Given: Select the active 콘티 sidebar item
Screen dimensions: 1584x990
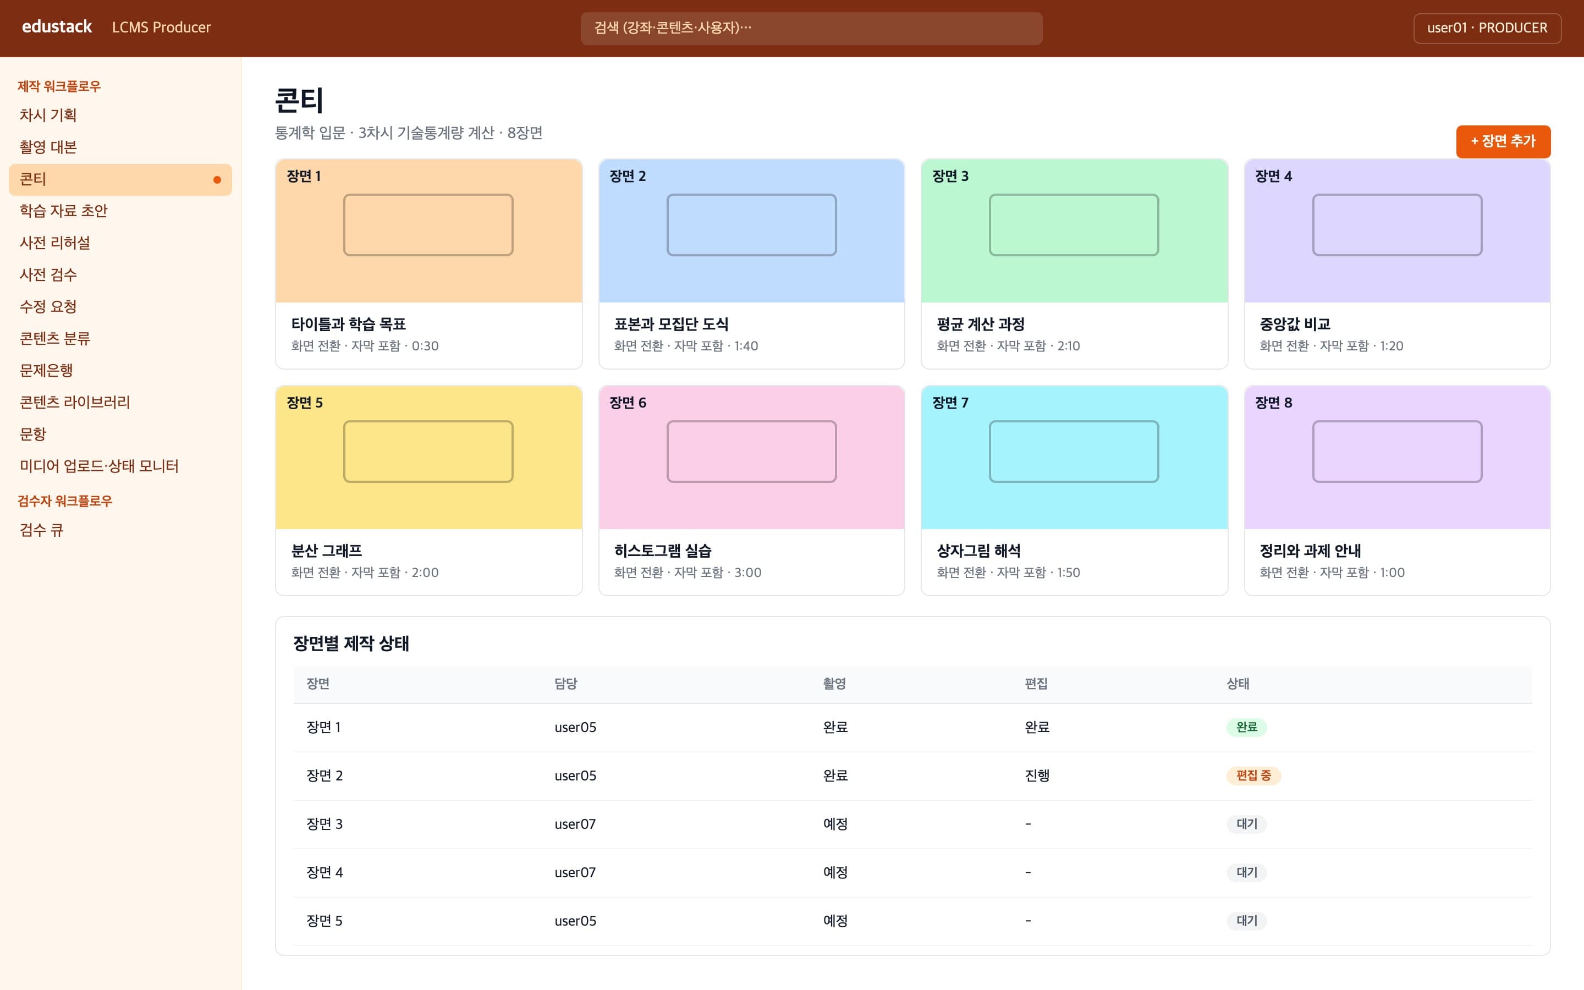Looking at the screenshot, I should coord(120,179).
